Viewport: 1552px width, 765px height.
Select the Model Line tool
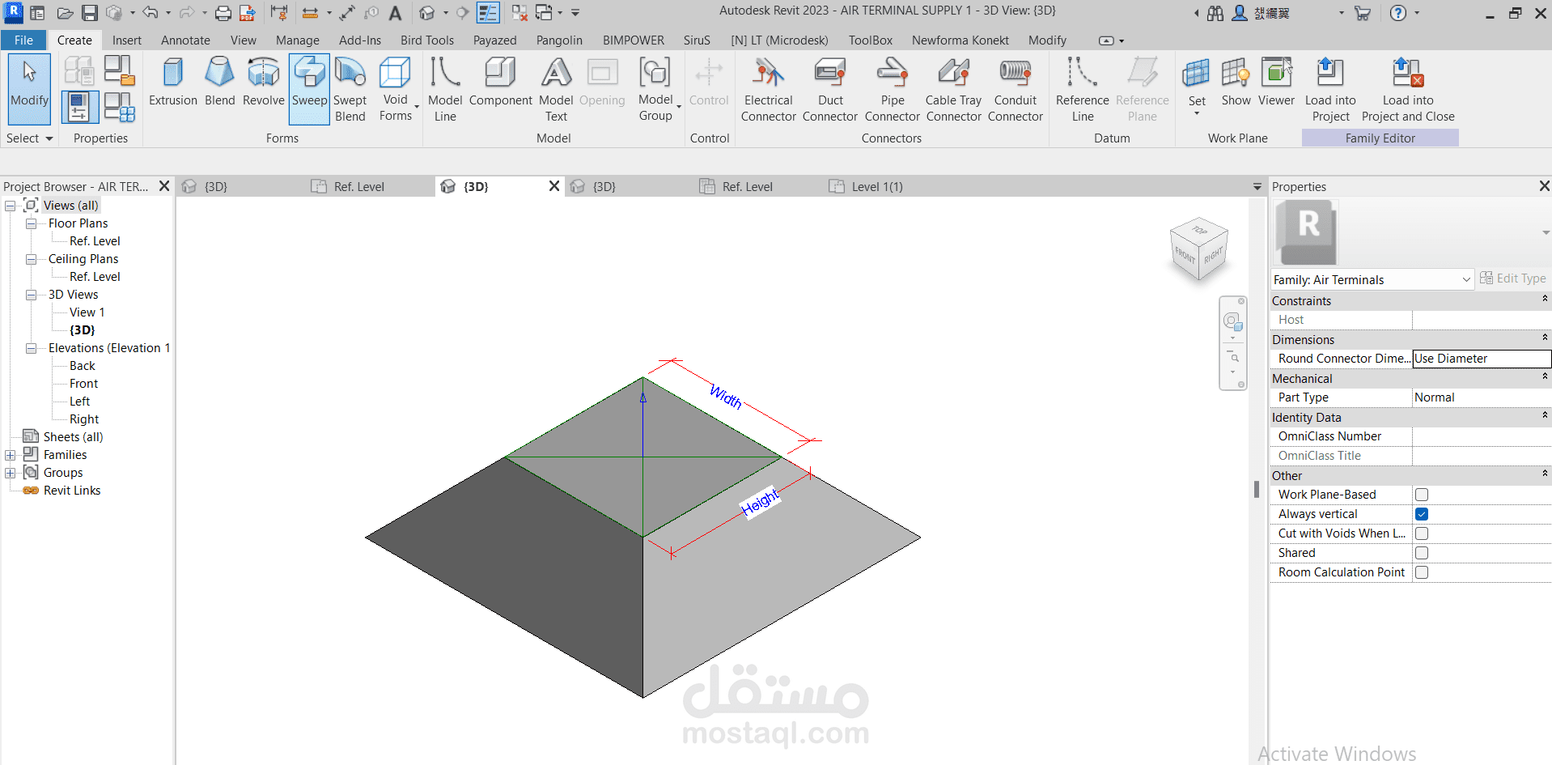click(x=445, y=89)
